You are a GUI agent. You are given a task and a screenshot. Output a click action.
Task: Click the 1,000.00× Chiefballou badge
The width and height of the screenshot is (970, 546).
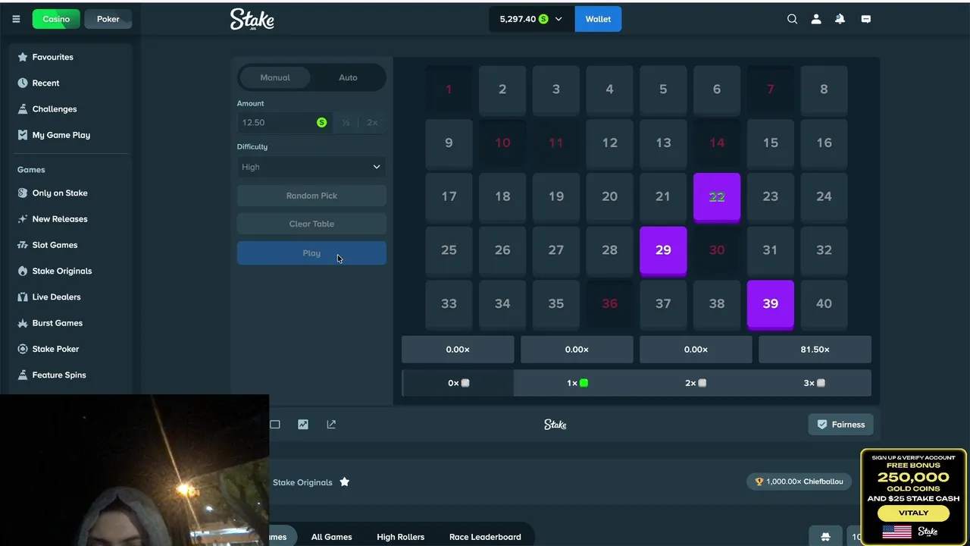click(799, 482)
